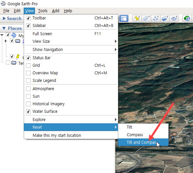Enable the Scale Legend checkbox
The width and height of the screenshot is (193, 173).
pos(28,81)
